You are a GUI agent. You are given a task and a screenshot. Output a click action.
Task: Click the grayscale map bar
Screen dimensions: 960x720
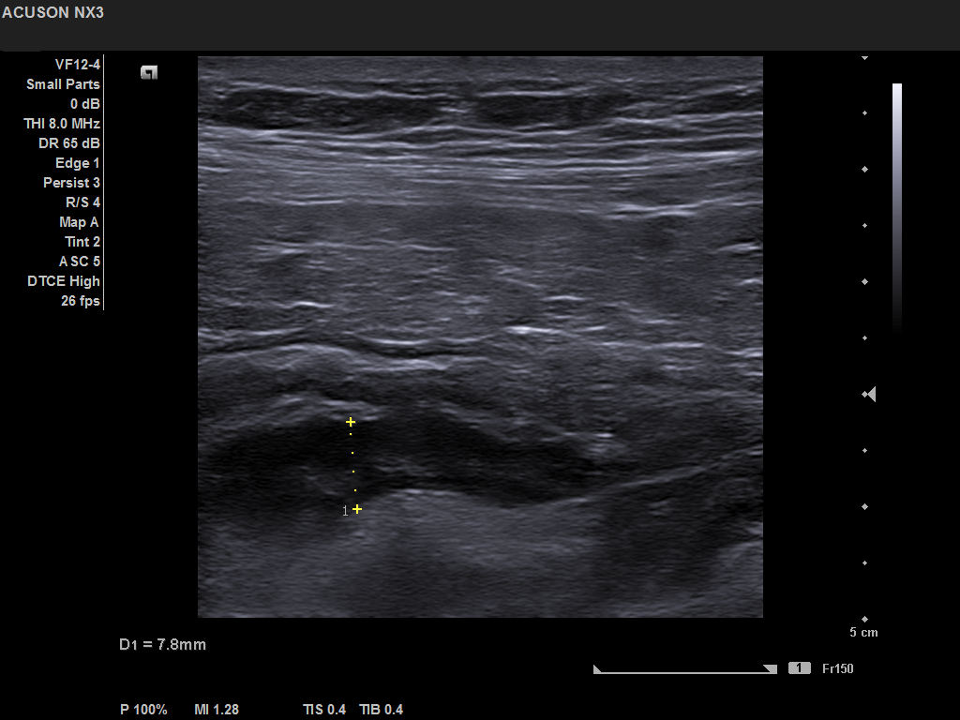[x=897, y=206]
